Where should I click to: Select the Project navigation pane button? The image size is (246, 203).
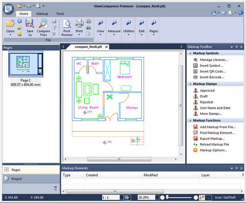pyautogui.click(x=31, y=179)
